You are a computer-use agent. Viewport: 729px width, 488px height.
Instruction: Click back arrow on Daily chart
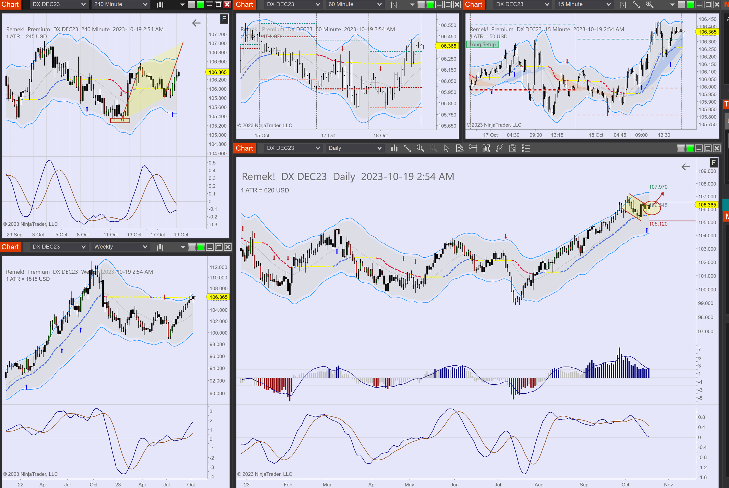click(685, 167)
